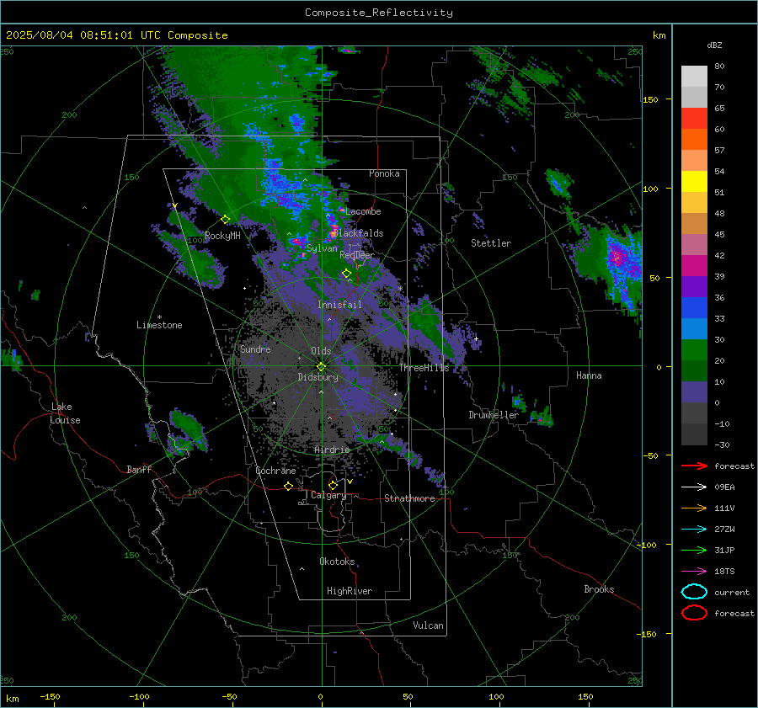Viewport: 758px width, 708px height.
Task: Click the white 09EA arrow icon
Action: tap(694, 487)
